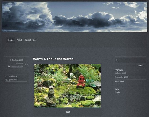Screen dimensions: 149x117
Task: Click the moss garden post image
Action: (x=68, y=86)
